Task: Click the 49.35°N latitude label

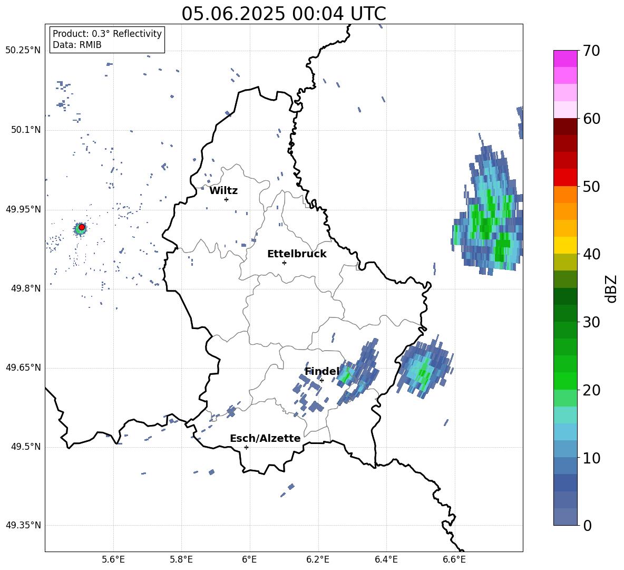Action: tap(23, 525)
